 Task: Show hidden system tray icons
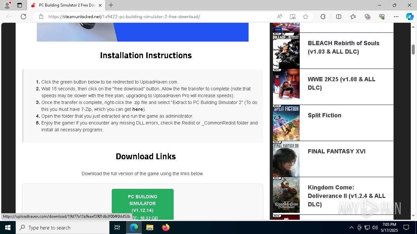pyautogui.click(x=351, y=227)
